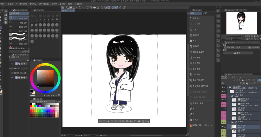
Task: Click 채우기 fill in Quick Access panel
Action: click(195, 120)
